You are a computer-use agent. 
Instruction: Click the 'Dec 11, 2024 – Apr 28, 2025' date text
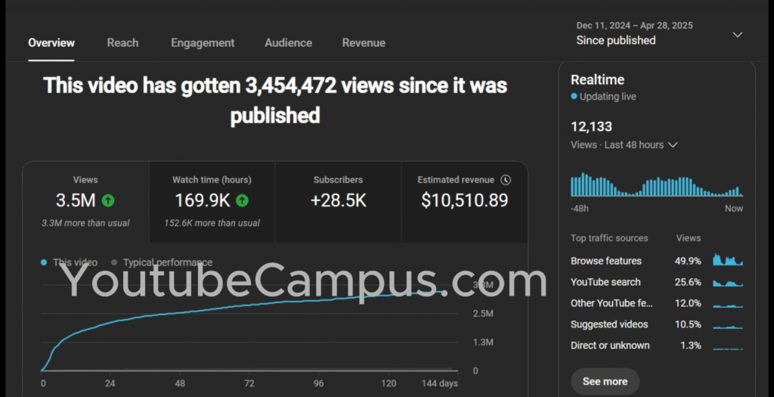pyautogui.click(x=634, y=26)
